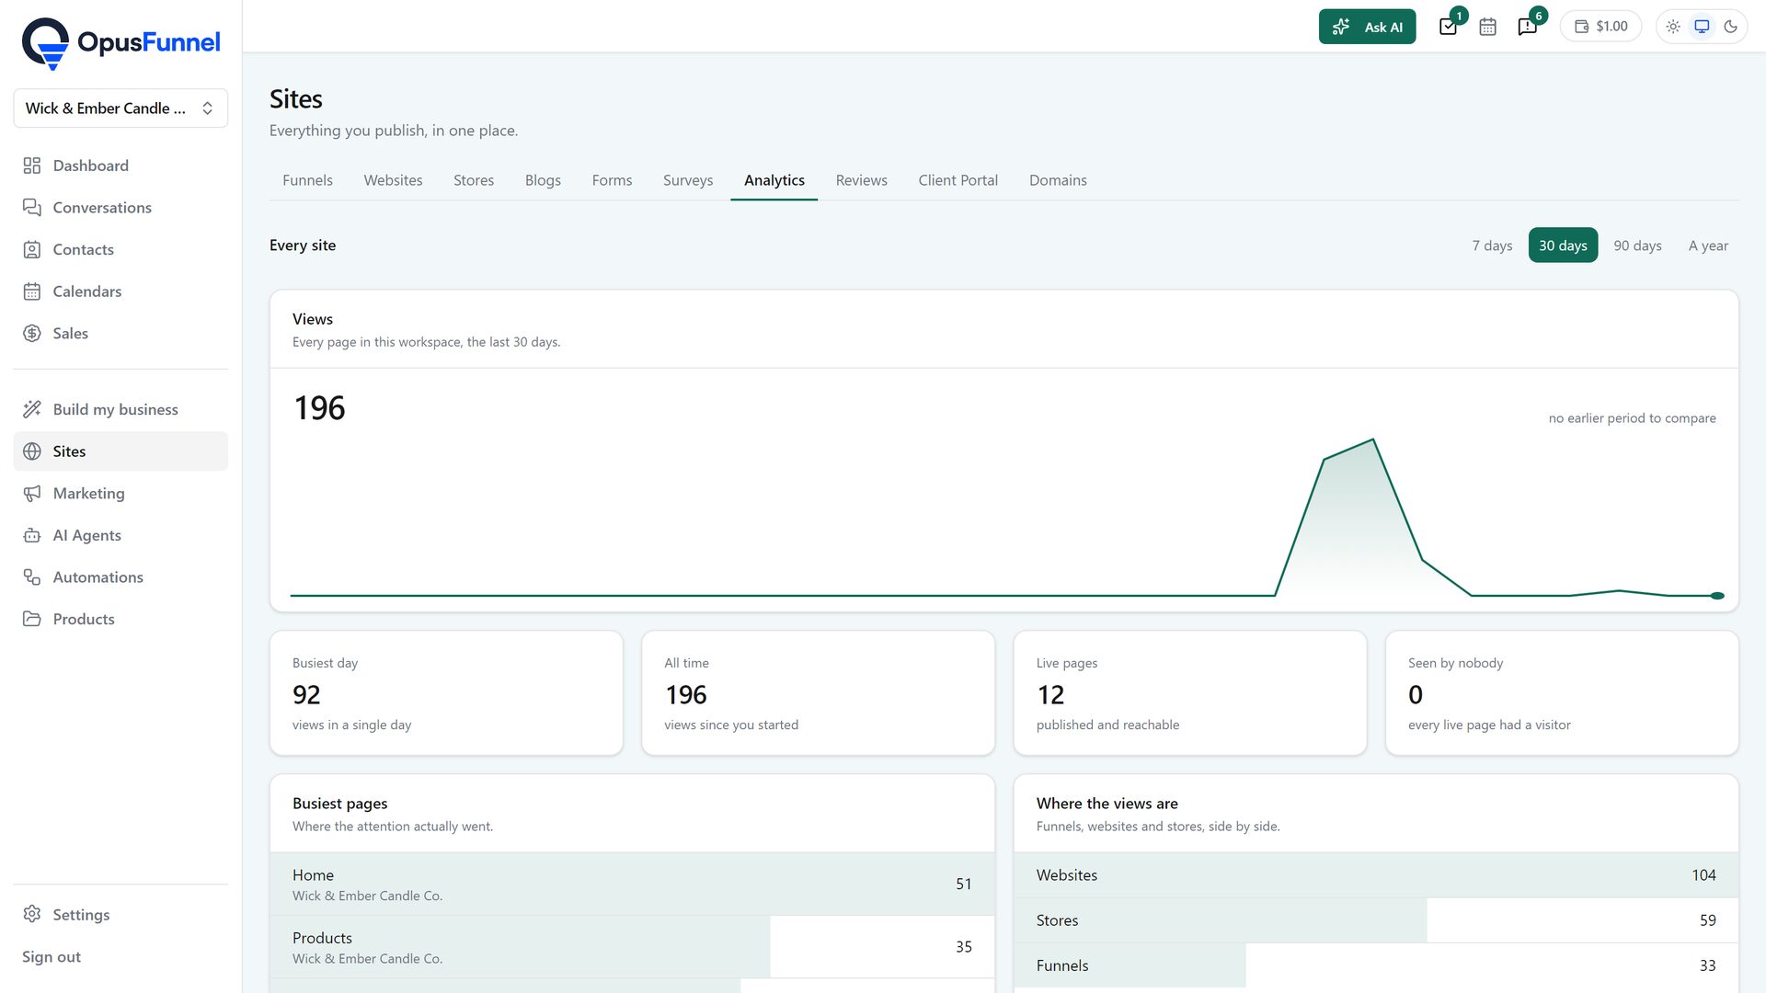Click the Sales dollar icon
The height and width of the screenshot is (993, 1766).
tap(32, 334)
